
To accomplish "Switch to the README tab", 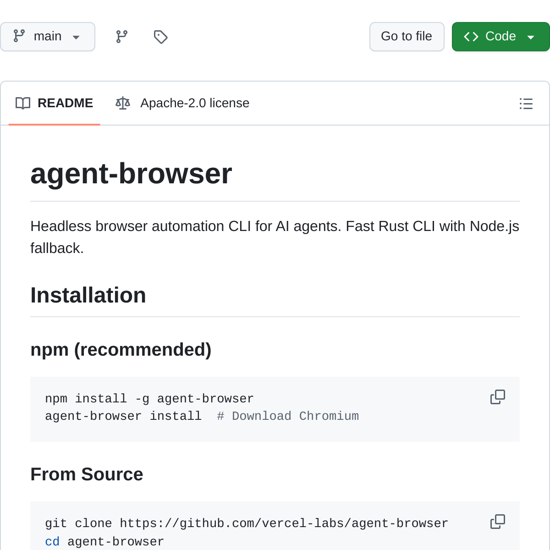I will click(65, 103).
